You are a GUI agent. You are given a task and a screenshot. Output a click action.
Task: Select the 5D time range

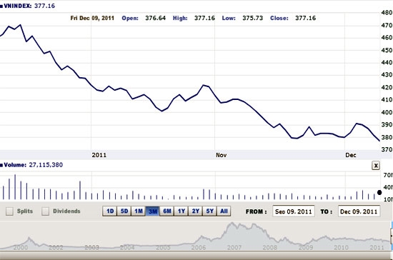(124, 211)
